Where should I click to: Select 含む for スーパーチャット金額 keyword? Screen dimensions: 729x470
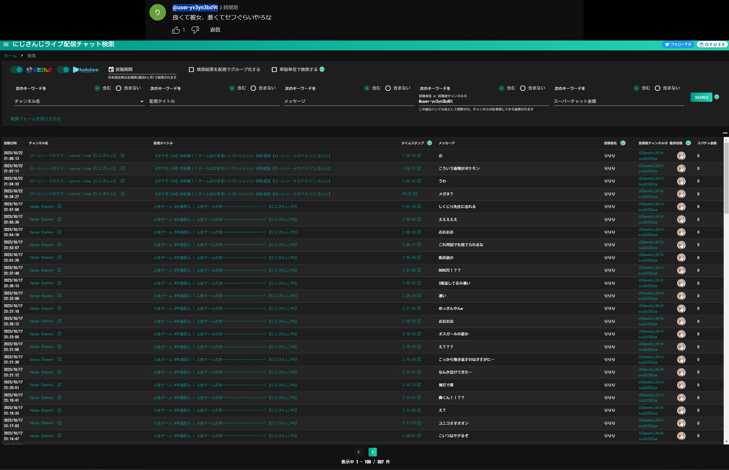tap(636, 88)
